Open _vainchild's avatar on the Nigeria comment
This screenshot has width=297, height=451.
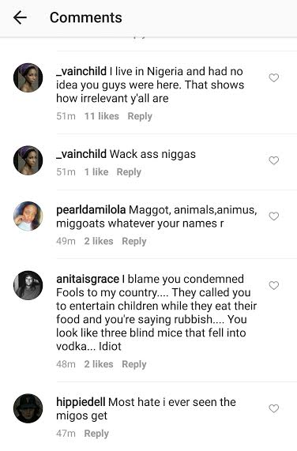coord(28,77)
